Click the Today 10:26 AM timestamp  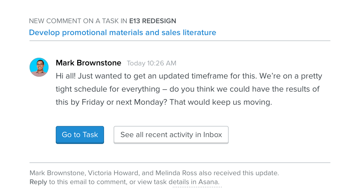coord(151,63)
